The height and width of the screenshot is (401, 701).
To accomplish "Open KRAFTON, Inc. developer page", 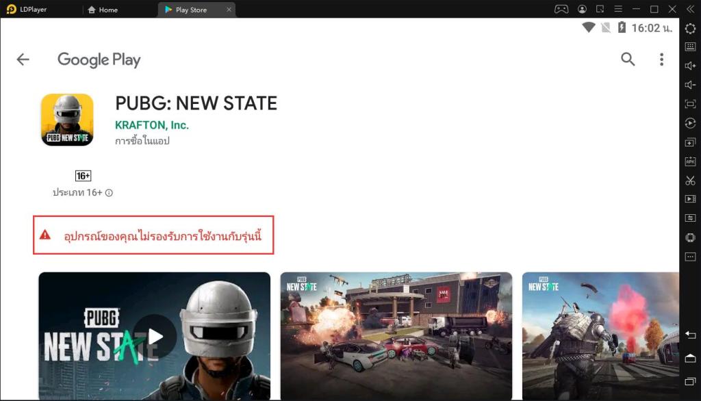I will coord(152,125).
